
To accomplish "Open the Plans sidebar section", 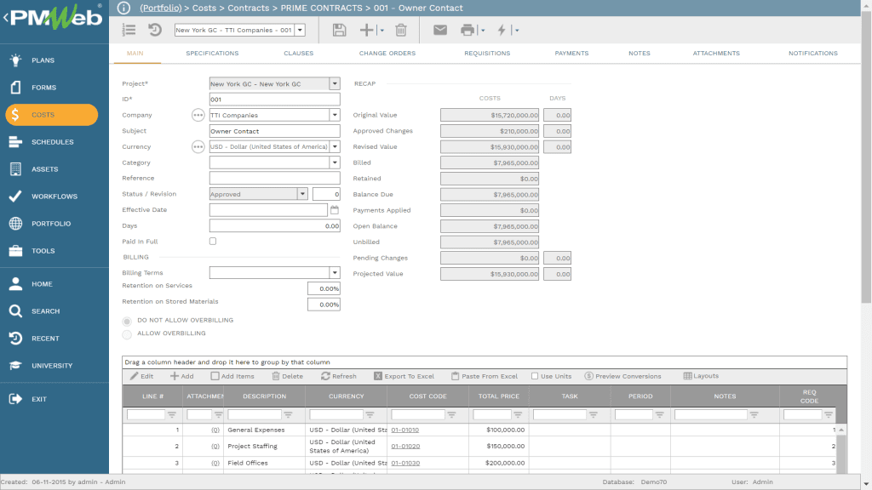I will [x=43, y=60].
